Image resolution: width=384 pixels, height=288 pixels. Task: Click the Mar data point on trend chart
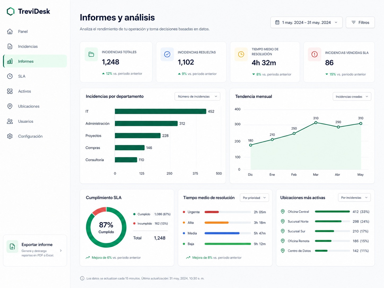316,123
